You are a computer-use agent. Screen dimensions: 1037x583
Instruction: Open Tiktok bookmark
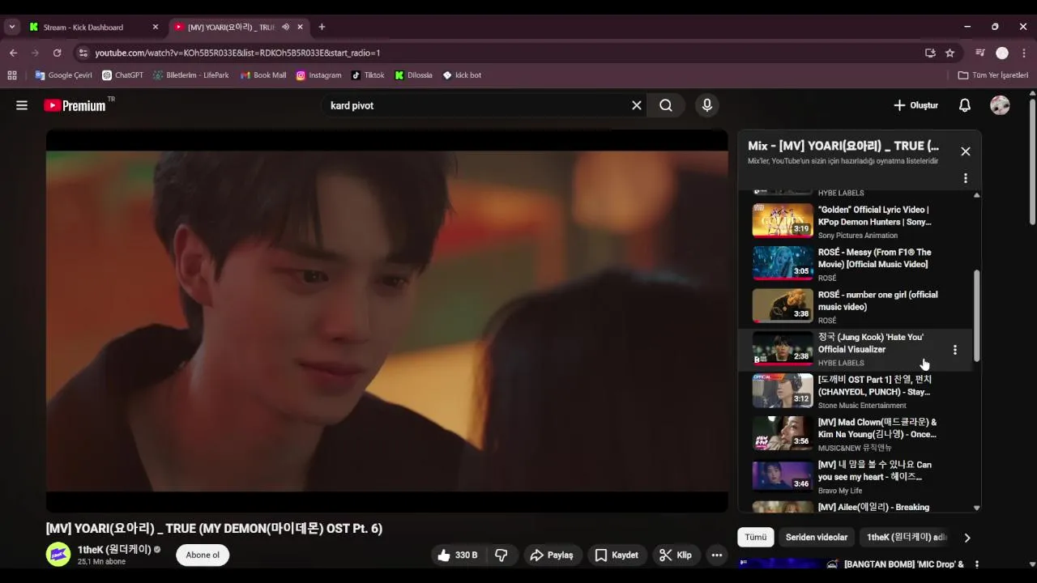click(369, 75)
